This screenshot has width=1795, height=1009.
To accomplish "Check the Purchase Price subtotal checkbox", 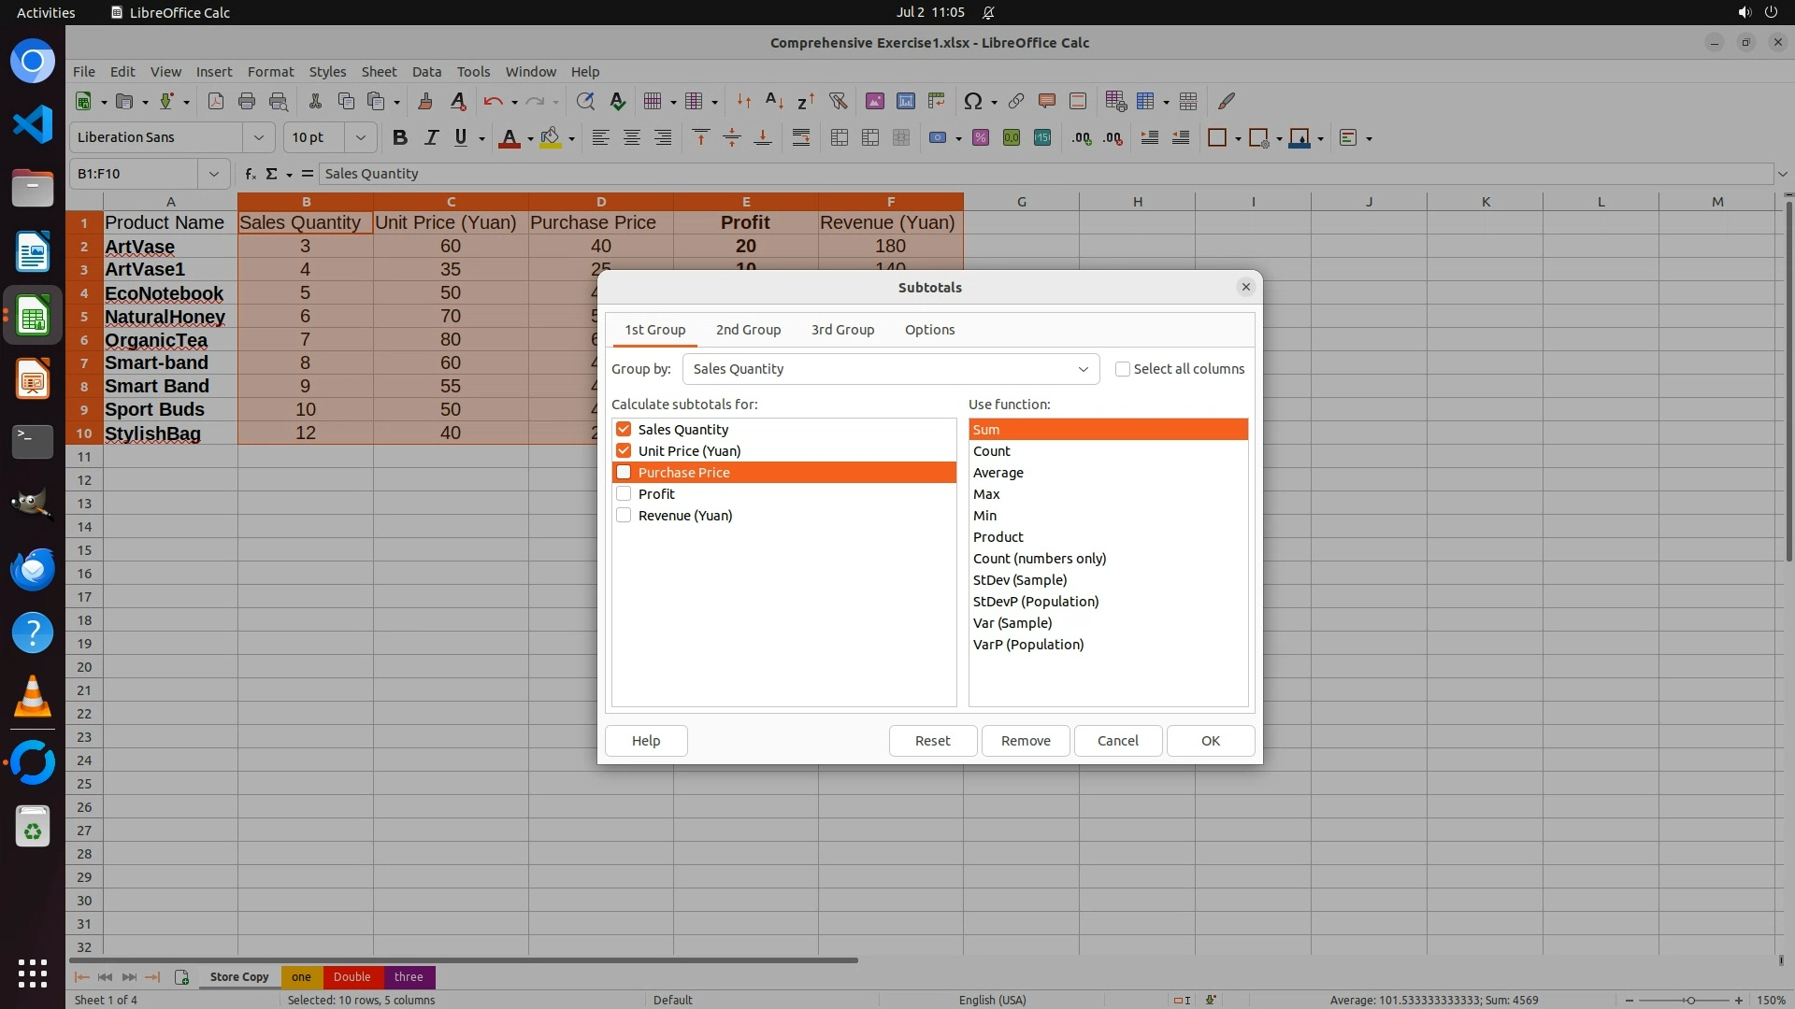I will [624, 473].
